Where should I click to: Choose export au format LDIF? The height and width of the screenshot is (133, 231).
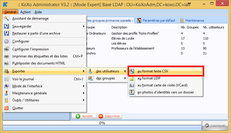point(165,78)
